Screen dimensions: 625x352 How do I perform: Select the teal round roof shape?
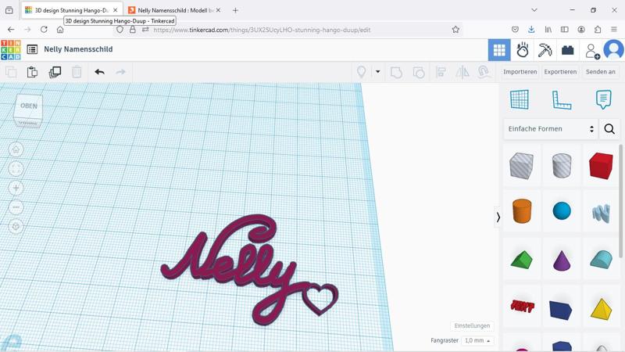[601, 260]
